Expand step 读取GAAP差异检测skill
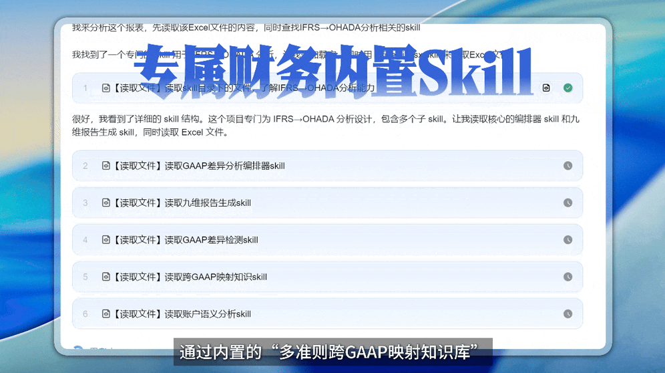 click(x=327, y=239)
